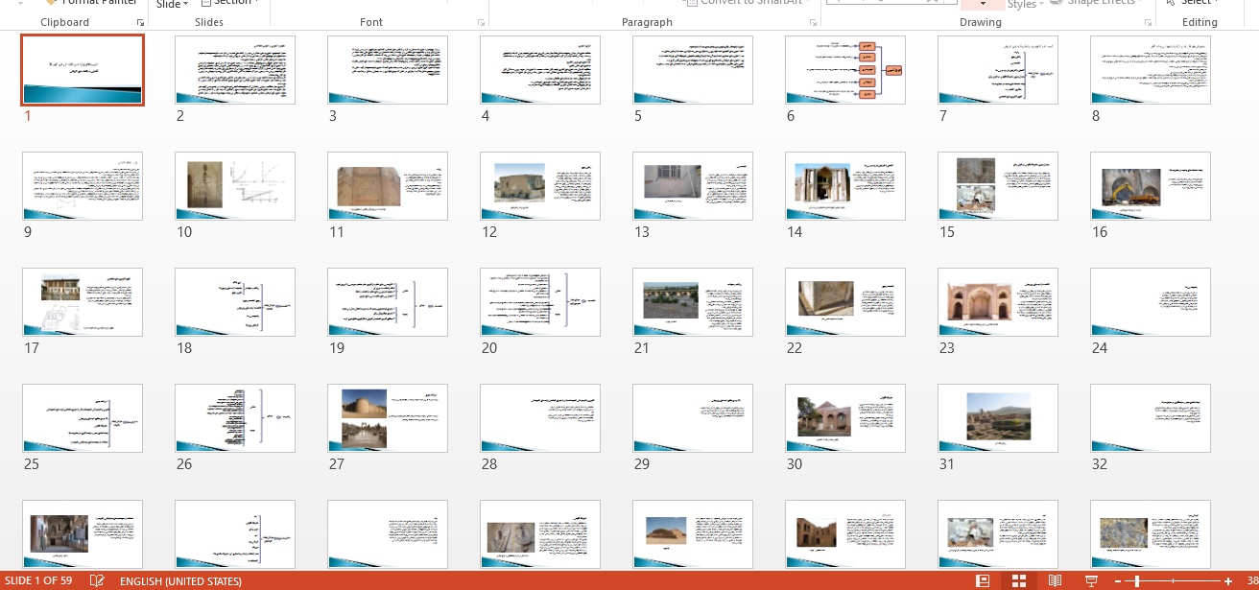Select slide 8 thumbnail
Image resolution: width=1259 pixels, height=590 pixels.
point(1151,70)
